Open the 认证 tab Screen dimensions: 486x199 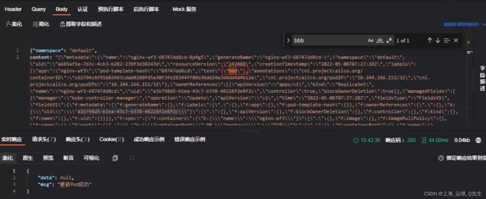click(83, 9)
